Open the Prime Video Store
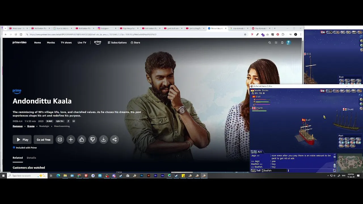This screenshot has height=204, width=363. click(x=135, y=42)
